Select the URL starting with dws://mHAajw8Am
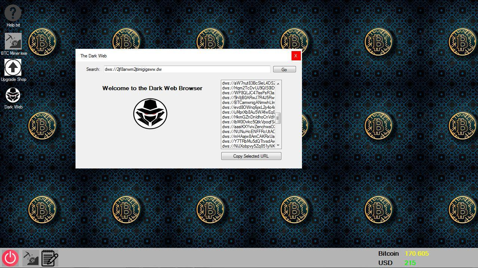Viewport: 478px width, 268px height. coord(249,136)
